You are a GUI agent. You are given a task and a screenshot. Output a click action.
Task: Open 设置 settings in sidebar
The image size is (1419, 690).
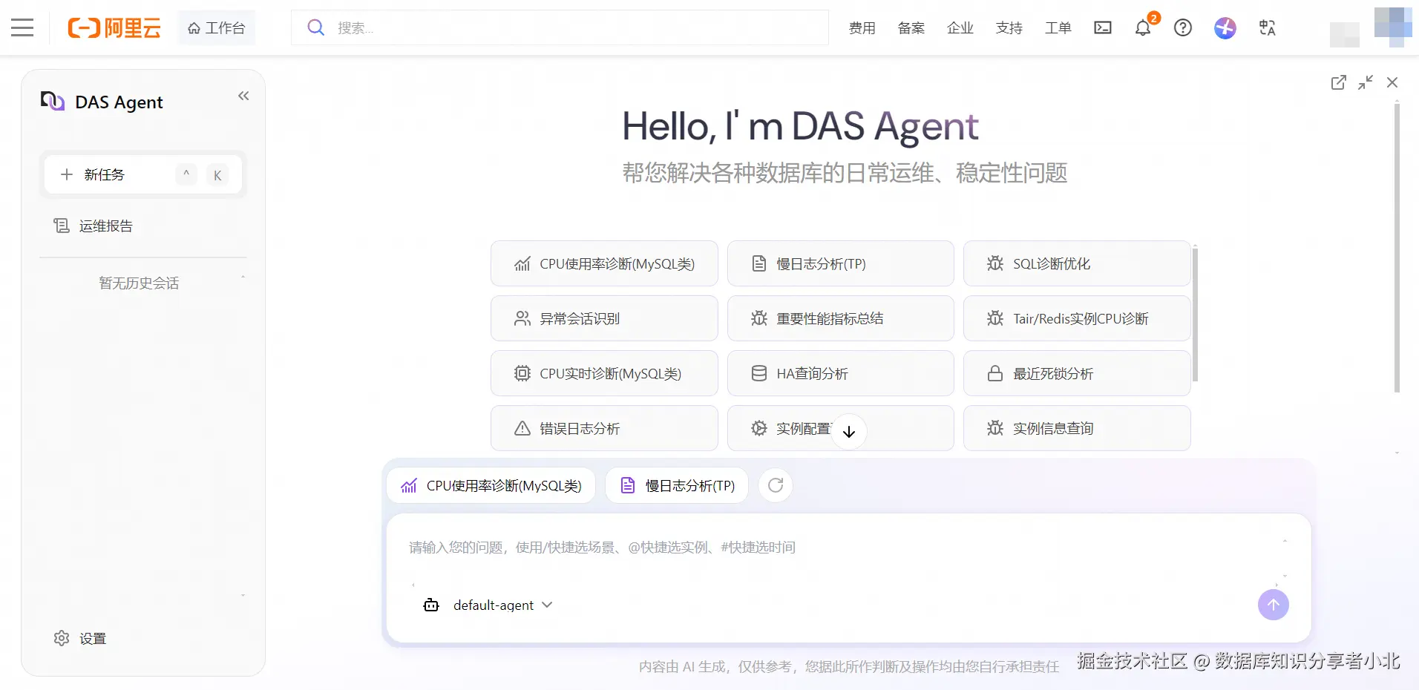[81, 639]
